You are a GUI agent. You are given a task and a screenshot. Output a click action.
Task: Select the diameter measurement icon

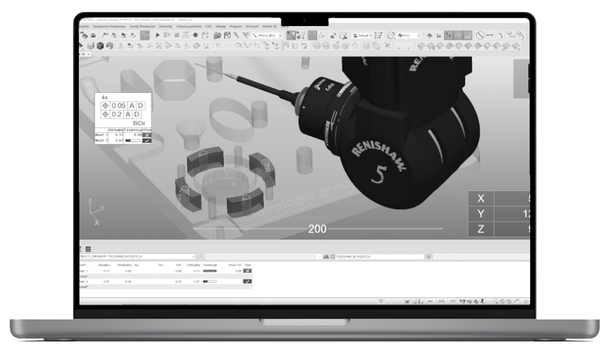pyautogui.click(x=479, y=35)
